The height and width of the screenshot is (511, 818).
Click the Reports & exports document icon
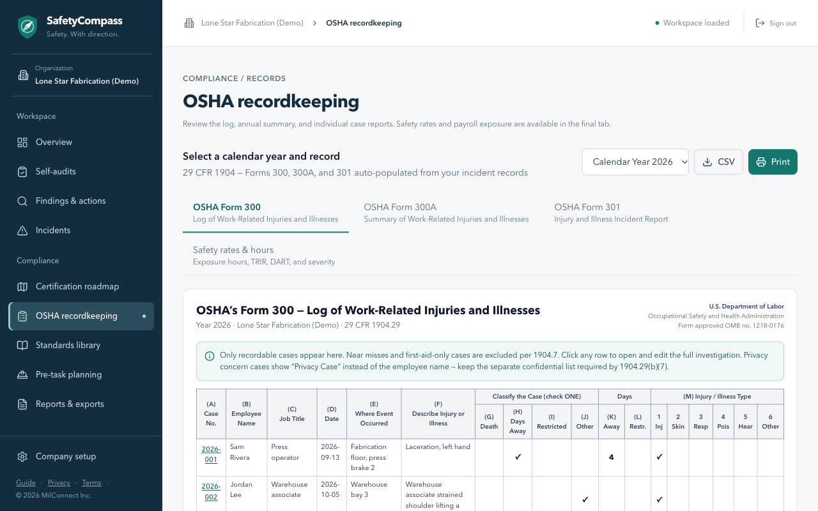tap(22, 404)
